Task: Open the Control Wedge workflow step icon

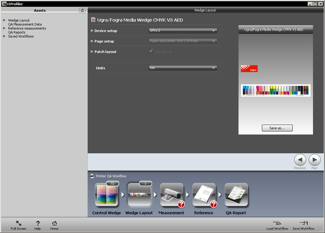Action: tap(106, 195)
